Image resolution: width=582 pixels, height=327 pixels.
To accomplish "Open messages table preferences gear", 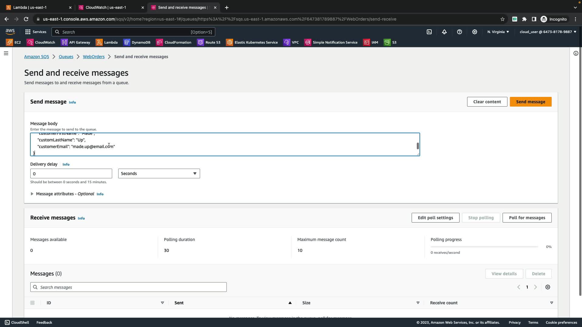I will (548, 287).
